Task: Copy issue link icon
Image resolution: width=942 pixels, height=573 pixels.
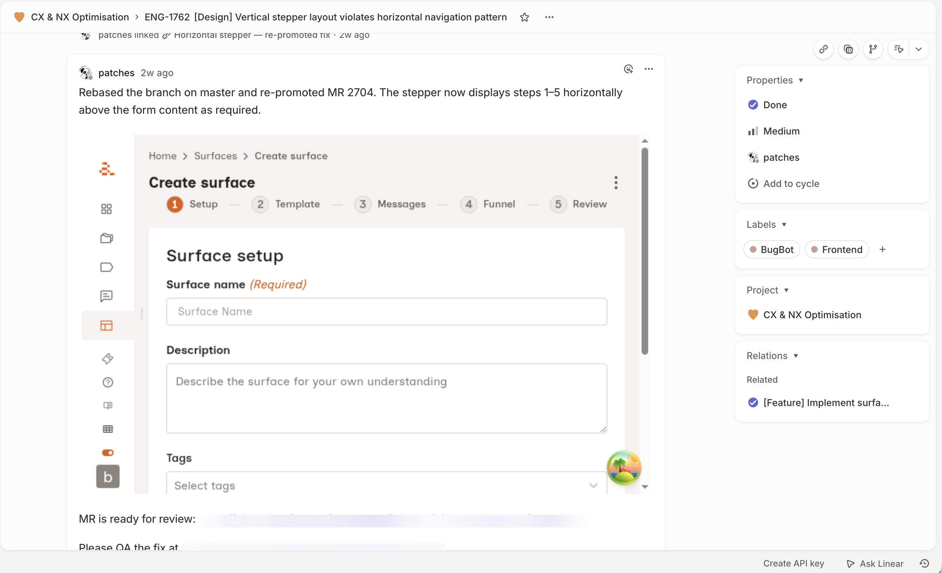Action: tap(823, 49)
